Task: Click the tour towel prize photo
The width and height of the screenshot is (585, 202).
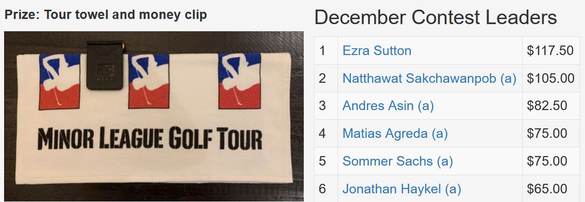Action: (154, 116)
